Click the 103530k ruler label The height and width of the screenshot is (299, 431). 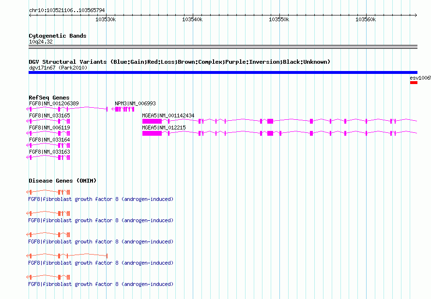106,20
